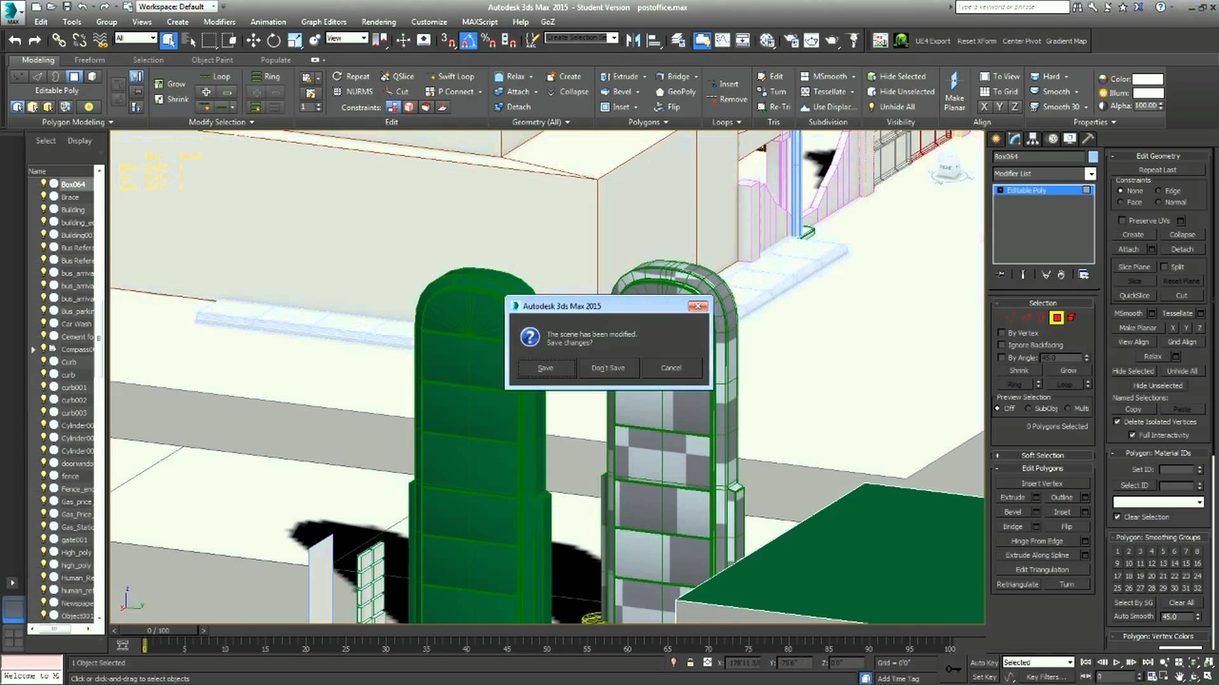
Task: Open the Graph Editors menu
Action: 324,22
